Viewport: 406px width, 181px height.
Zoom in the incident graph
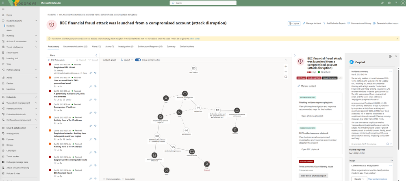(286, 67)
